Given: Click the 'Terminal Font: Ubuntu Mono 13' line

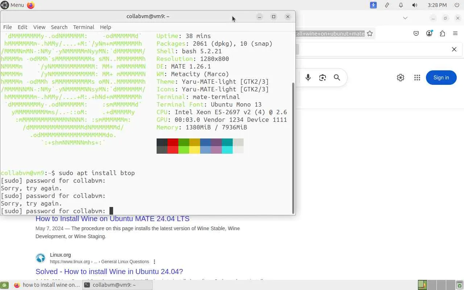Looking at the screenshot, I should [209, 104].
